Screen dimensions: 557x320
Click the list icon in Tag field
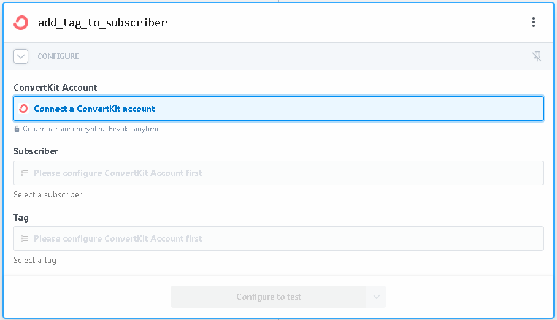pos(25,238)
